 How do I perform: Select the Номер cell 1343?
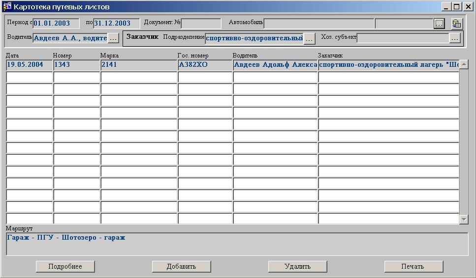point(76,65)
